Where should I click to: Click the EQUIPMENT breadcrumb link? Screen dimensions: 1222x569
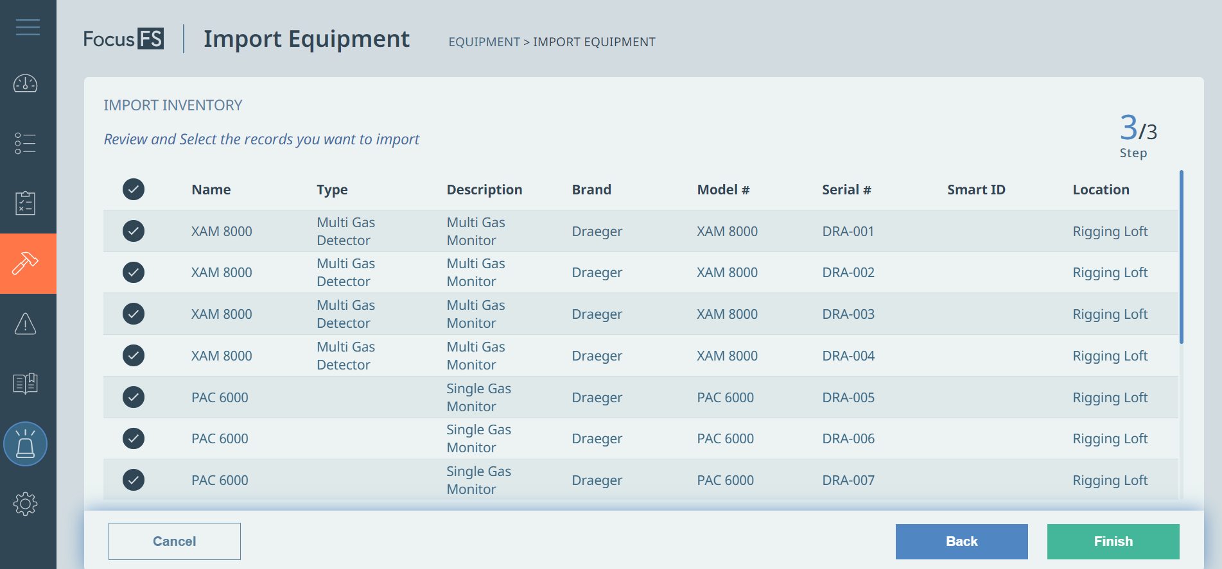tap(484, 42)
